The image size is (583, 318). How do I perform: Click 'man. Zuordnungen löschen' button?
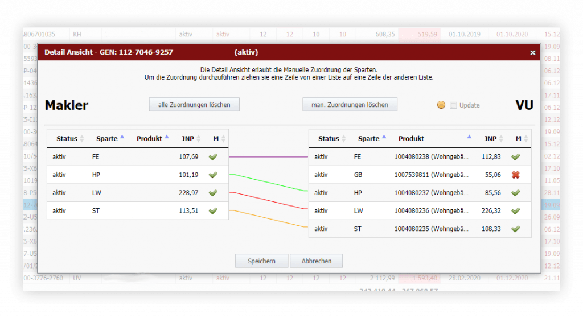[350, 105]
